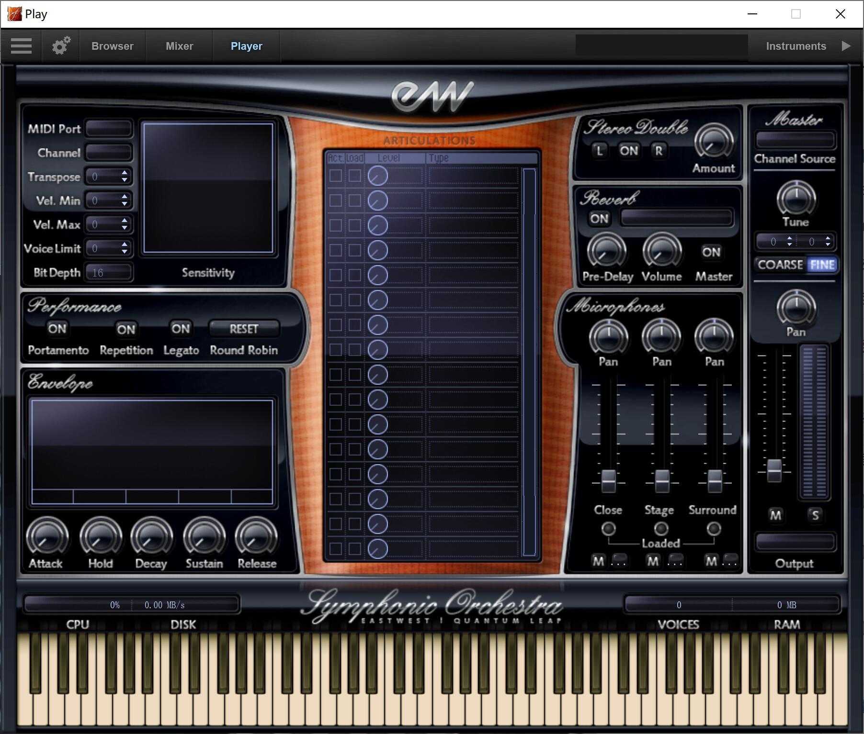Expand the Instruments panel arrow
This screenshot has width=864, height=734.
tap(846, 46)
